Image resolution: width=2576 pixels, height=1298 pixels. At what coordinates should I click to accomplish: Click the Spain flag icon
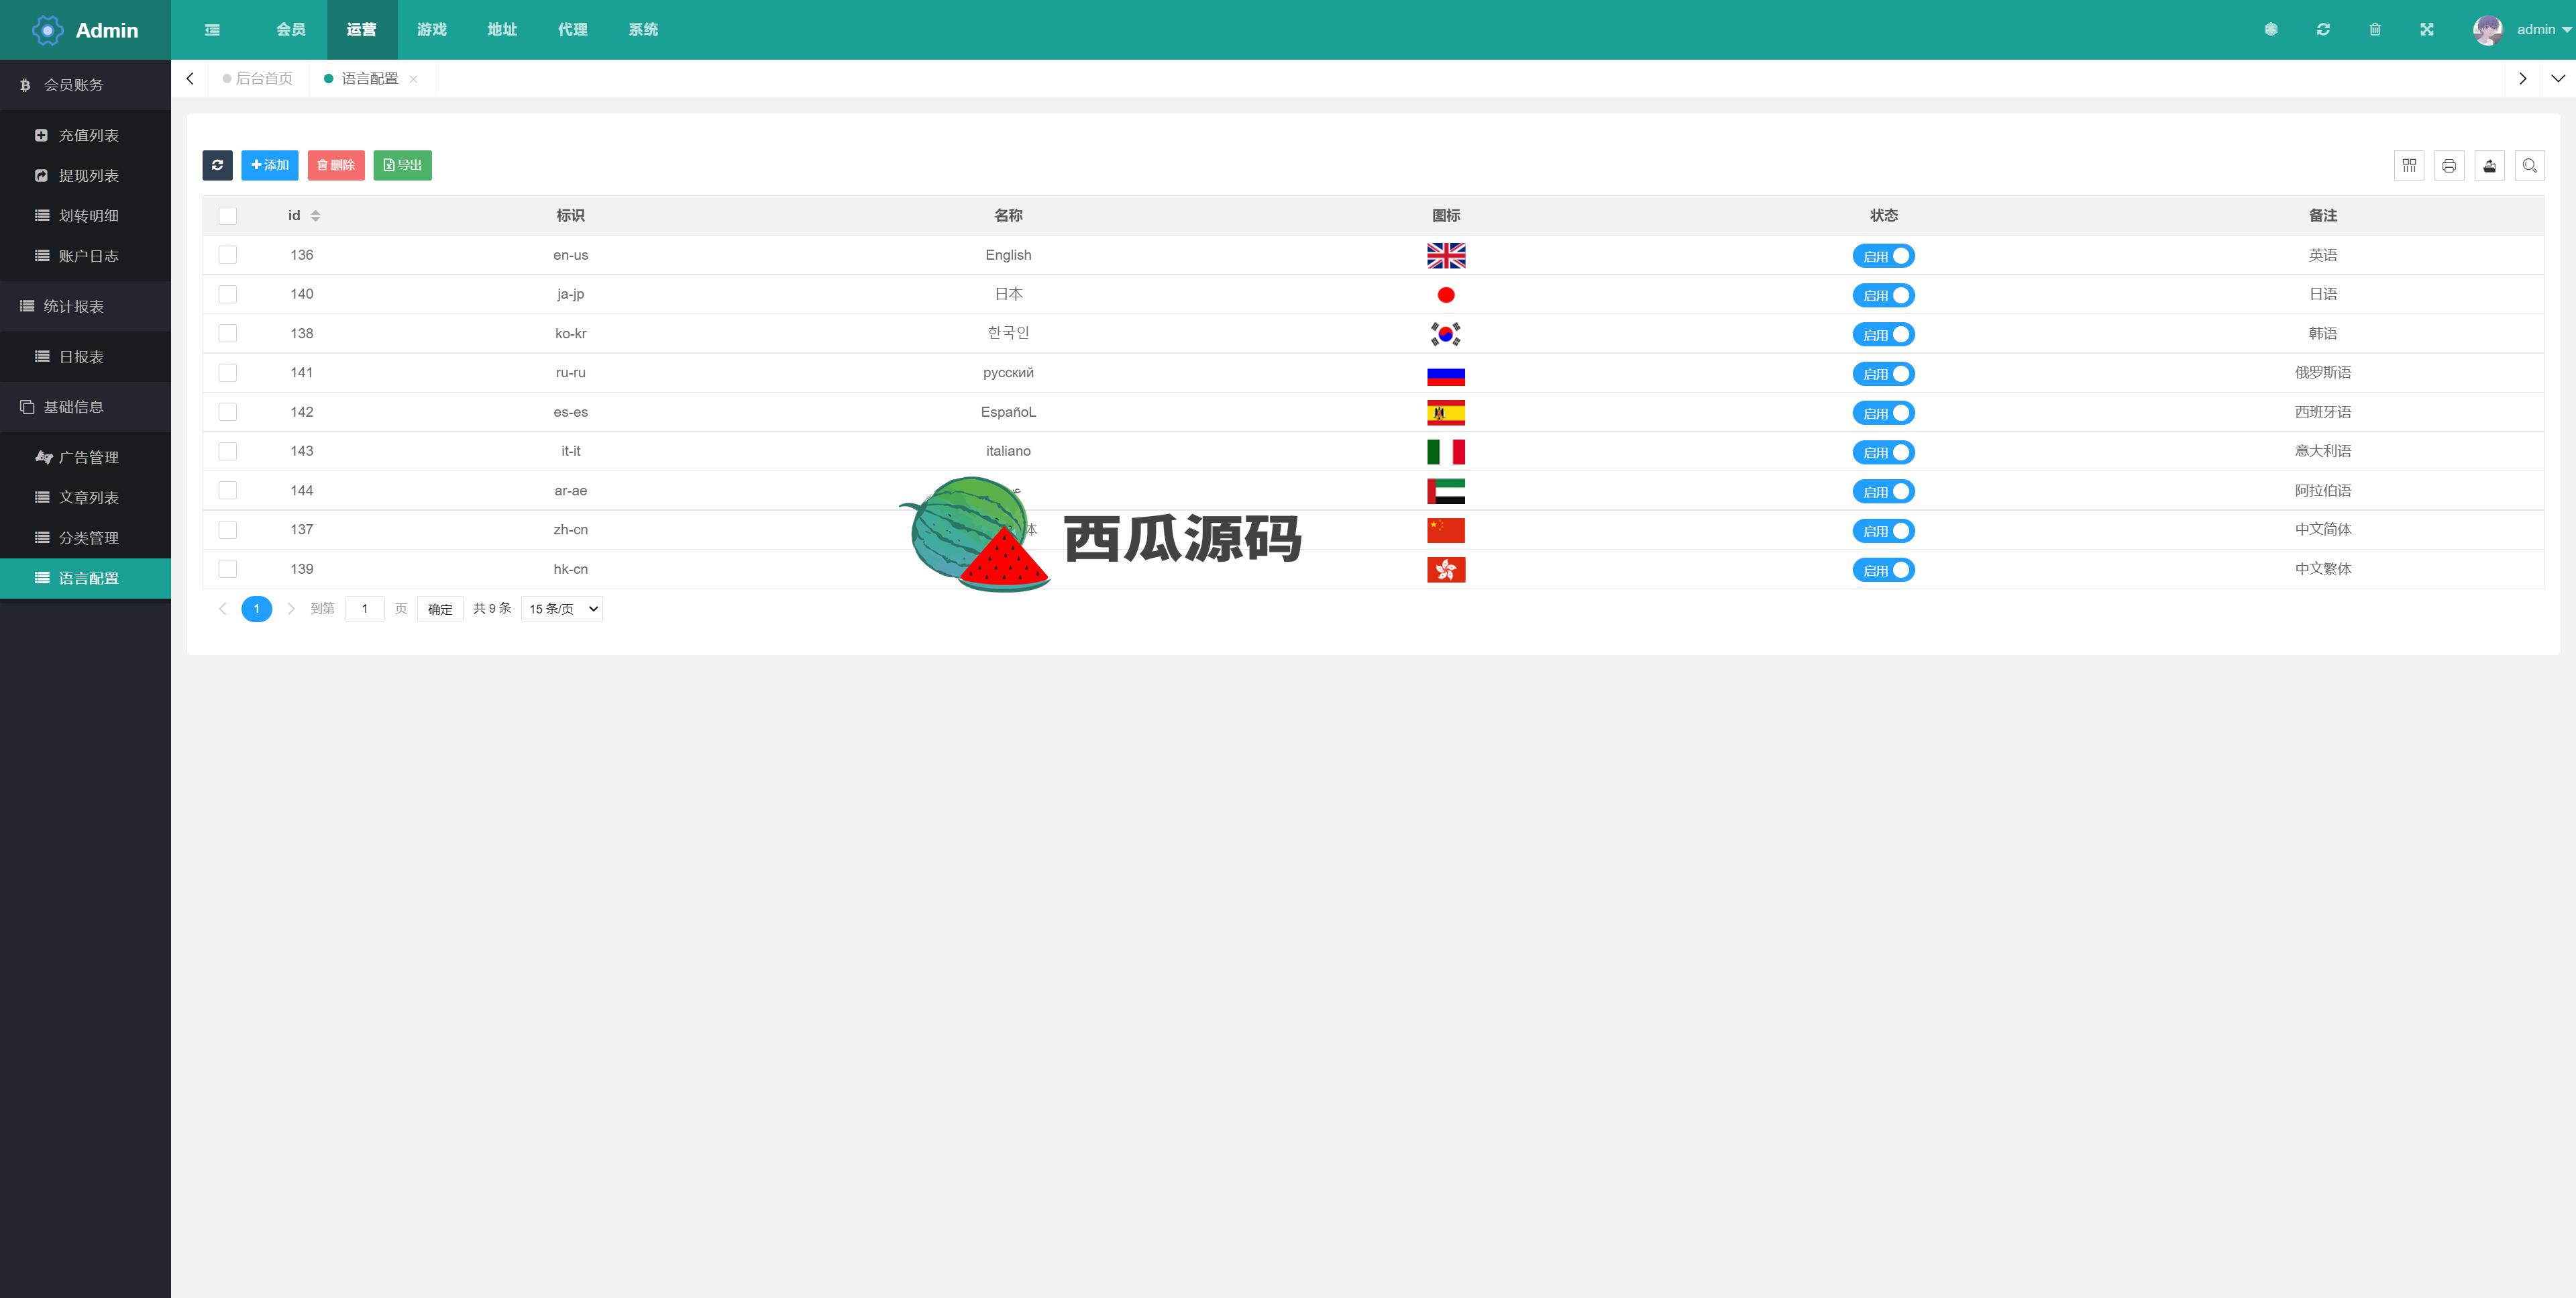coord(1446,413)
